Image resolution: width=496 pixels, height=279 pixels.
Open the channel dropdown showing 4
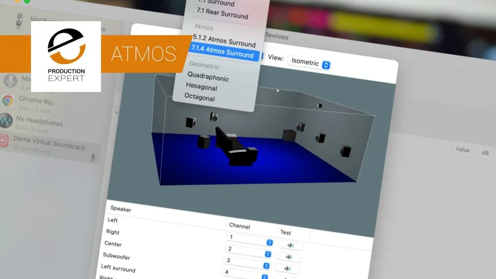245,274
